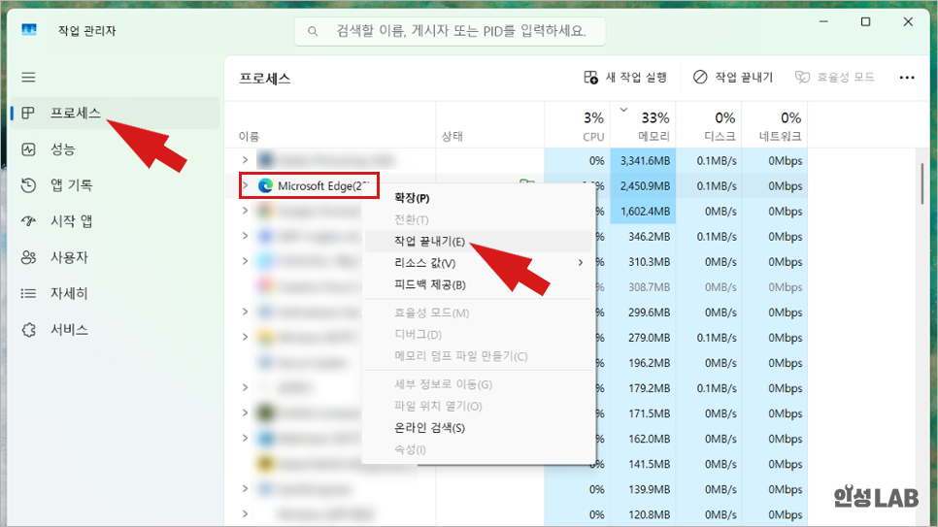This screenshot has height=527, width=938.
Task: Expand the process row with 139.9MB memory
Action: coord(246,489)
